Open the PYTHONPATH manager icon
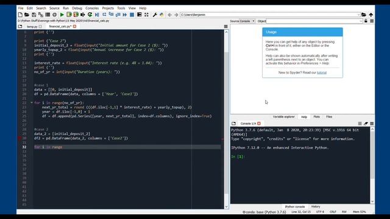Viewport: 390px width, 219px height. pyautogui.click(x=161, y=15)
